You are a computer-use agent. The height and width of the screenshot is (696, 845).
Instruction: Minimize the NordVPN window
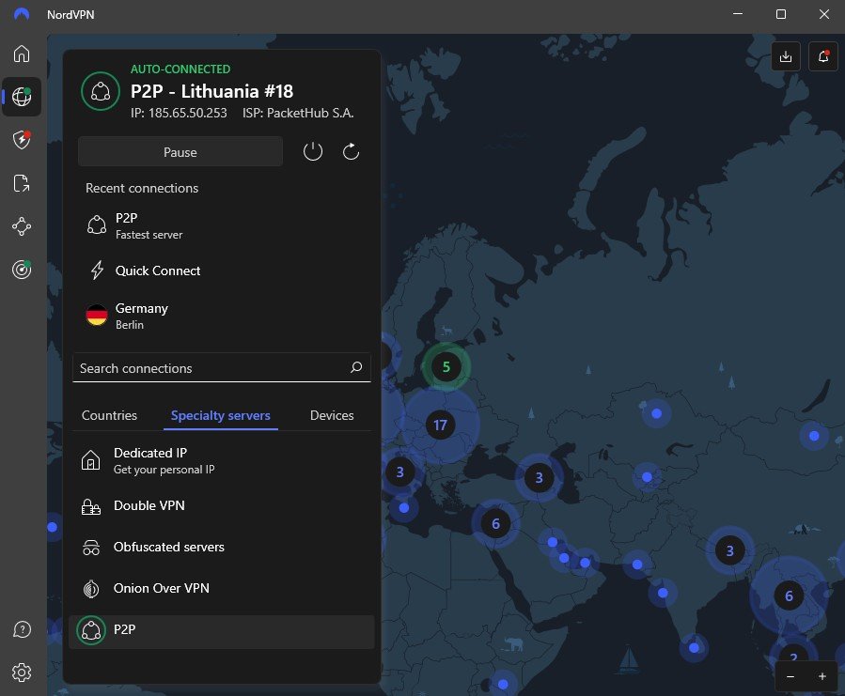coord(738,14)
